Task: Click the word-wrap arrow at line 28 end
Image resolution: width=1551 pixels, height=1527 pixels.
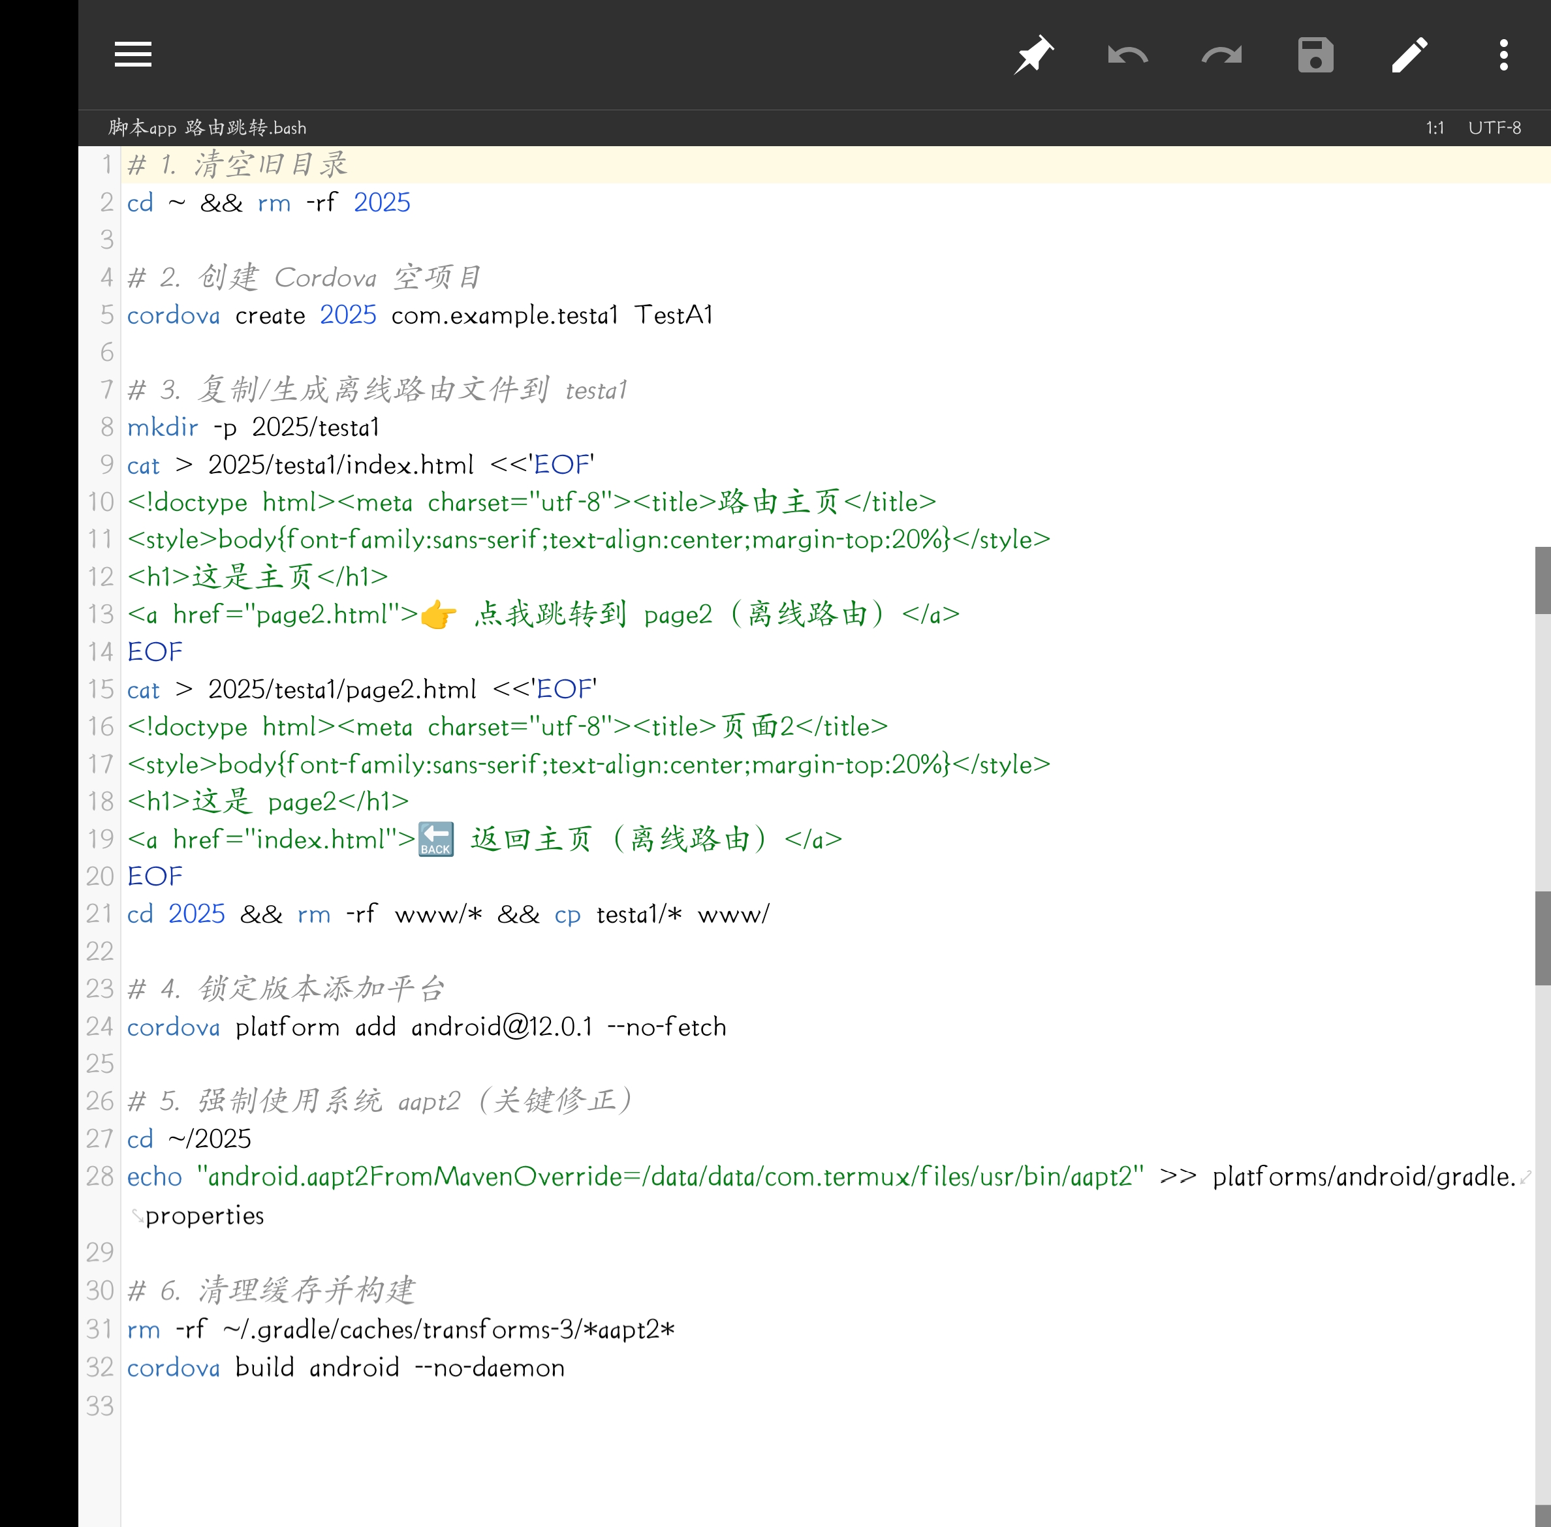Action: pos(1526,1177)
